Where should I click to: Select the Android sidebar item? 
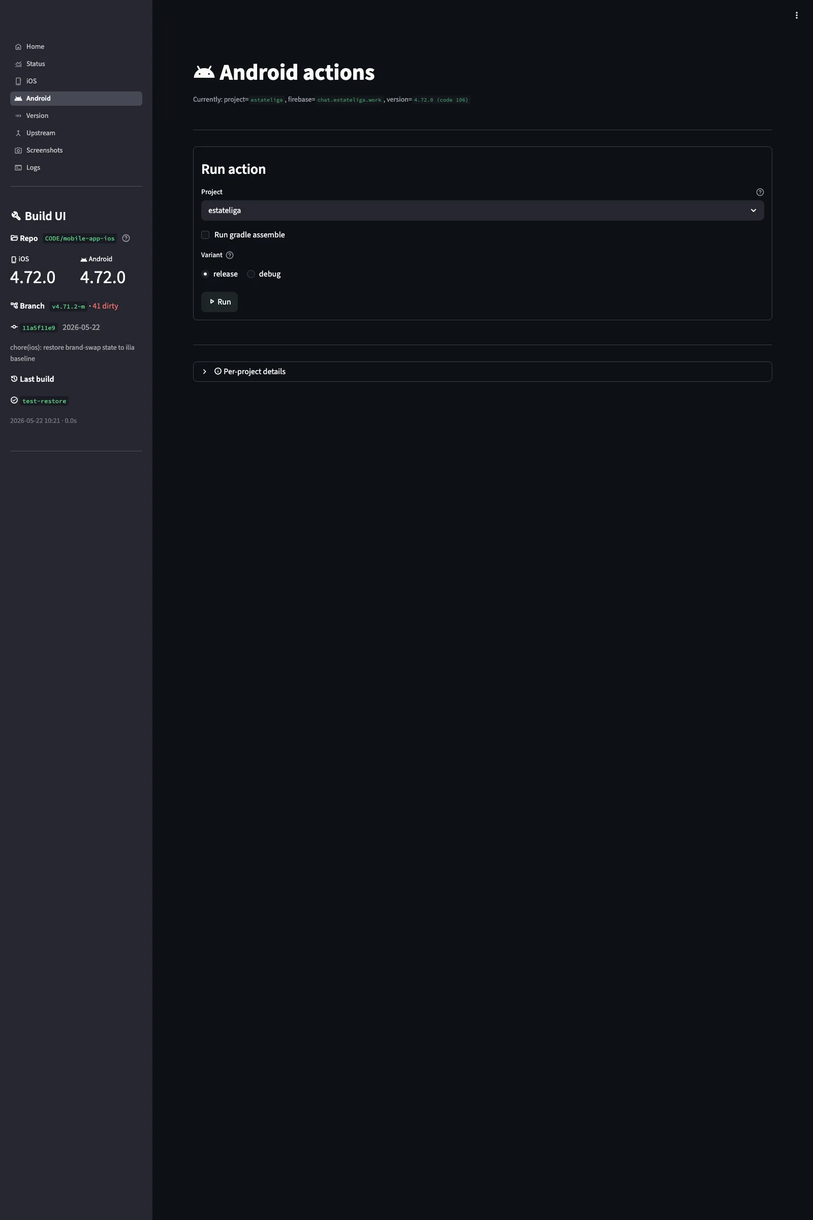[76, 99]
